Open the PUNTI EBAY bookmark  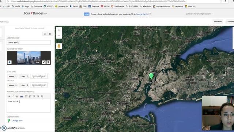click(132, 7)
